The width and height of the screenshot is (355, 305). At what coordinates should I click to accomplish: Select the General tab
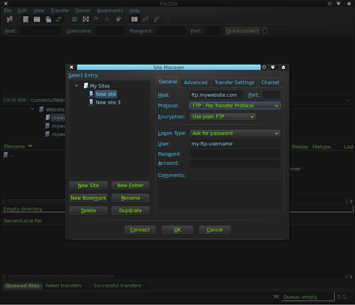[x=168, y=82]
